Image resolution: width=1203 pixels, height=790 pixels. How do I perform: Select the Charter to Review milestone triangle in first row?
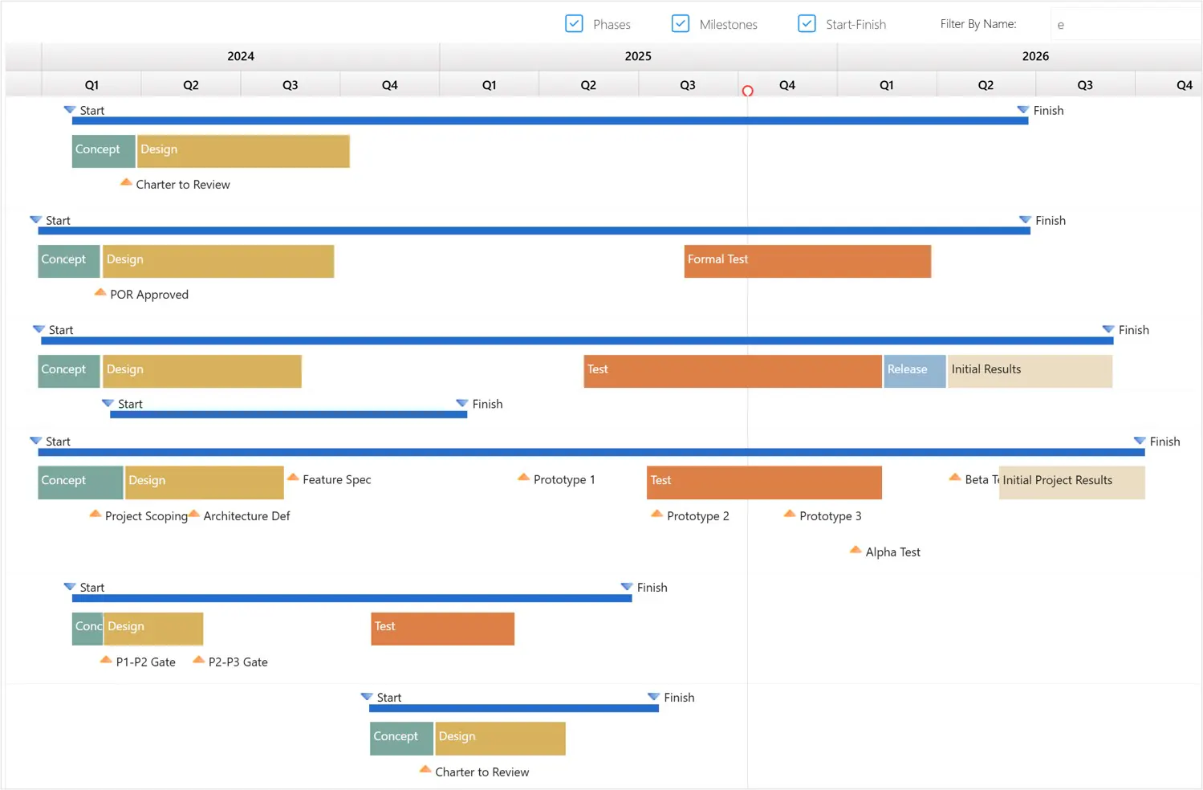pyautogui.click(x=126, y=182)
